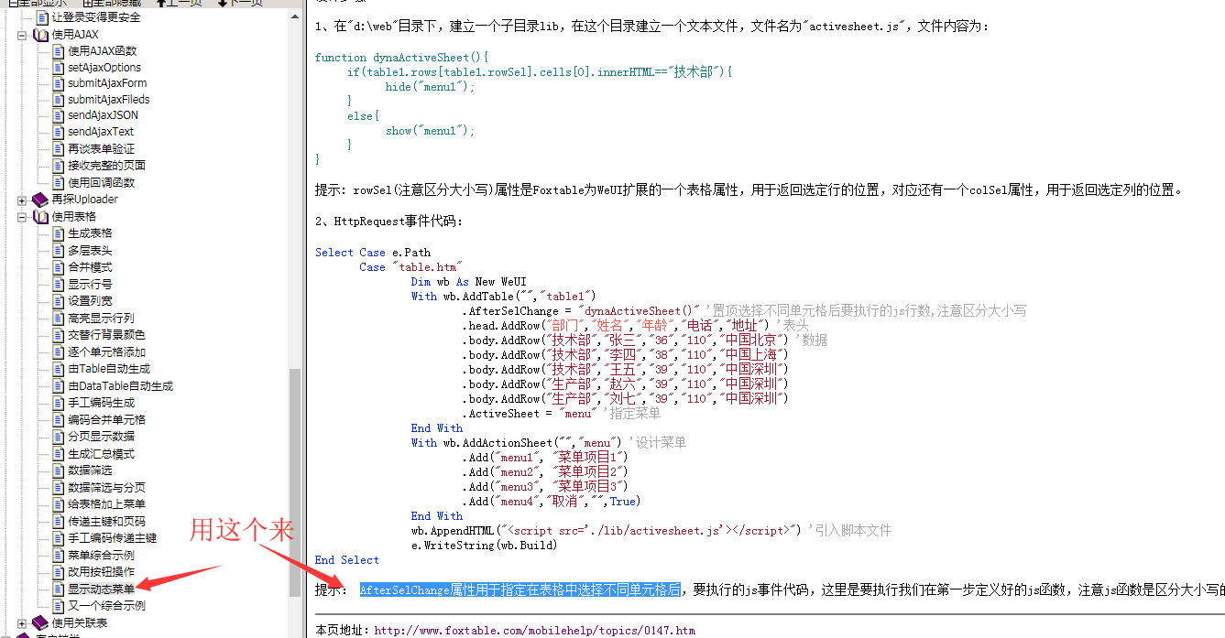This screenshot has width=1225, height=638.
Task: Open the 接收完整的页面 topic
Action: tap(106, 166)
